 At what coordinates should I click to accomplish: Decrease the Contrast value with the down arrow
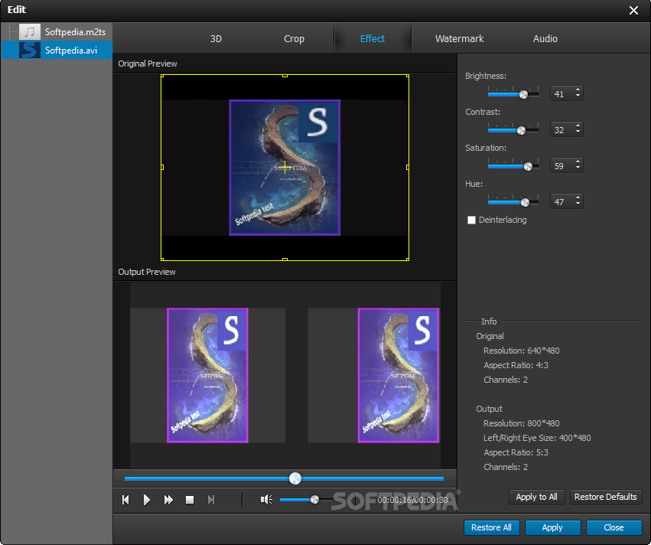pos(578,132)
